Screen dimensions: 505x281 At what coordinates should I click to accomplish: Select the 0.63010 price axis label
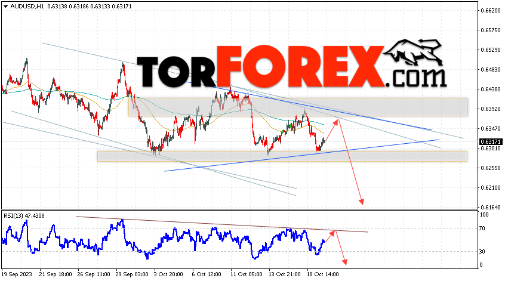coord(491,149)
